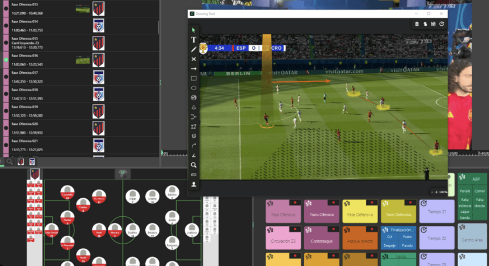Screen dimensions: 489x266
Task: Select the rectangle shape tool
Action: [194, 78]
